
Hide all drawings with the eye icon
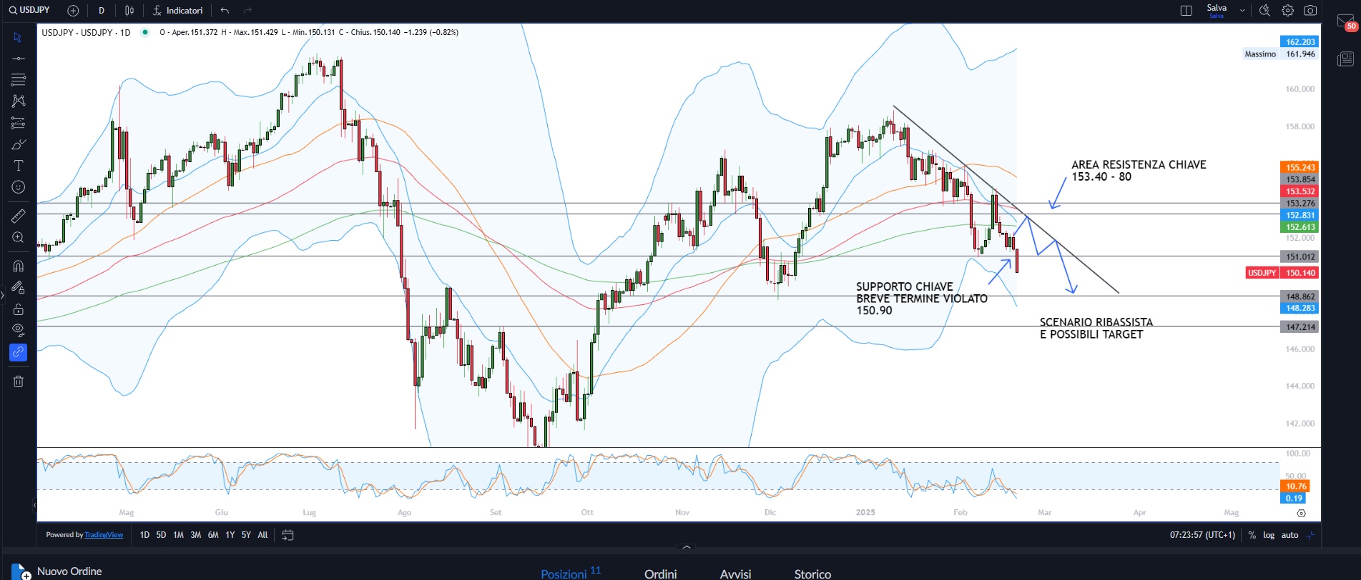tap(19, 330)
